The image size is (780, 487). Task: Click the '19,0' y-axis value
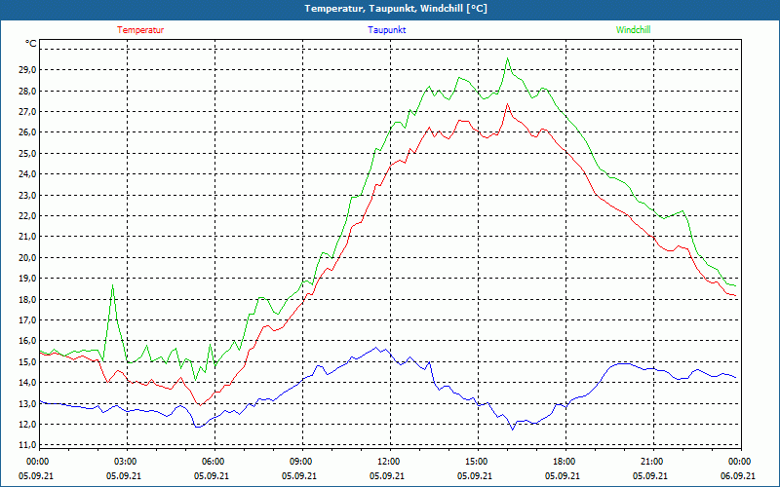(x=28, y=279)
